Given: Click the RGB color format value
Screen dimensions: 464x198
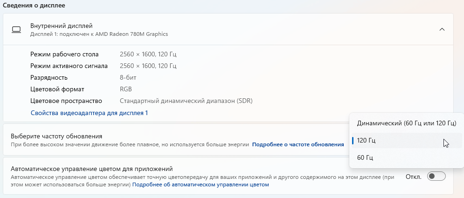Looking at the screenshot, I should pyautogui.click(x=126, y=89).
